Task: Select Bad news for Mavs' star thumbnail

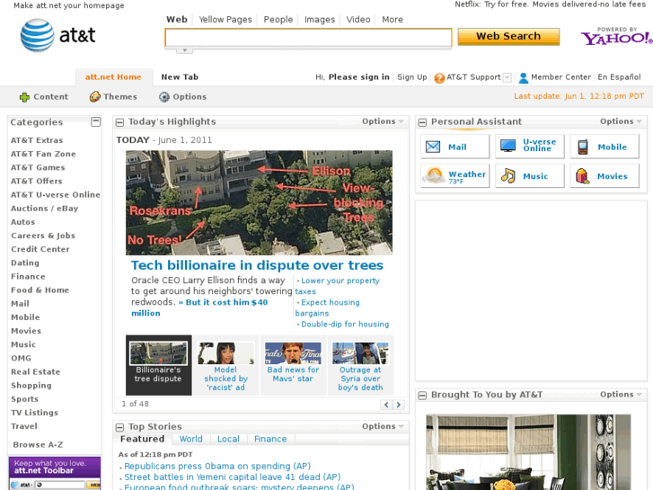Action: 293,365
